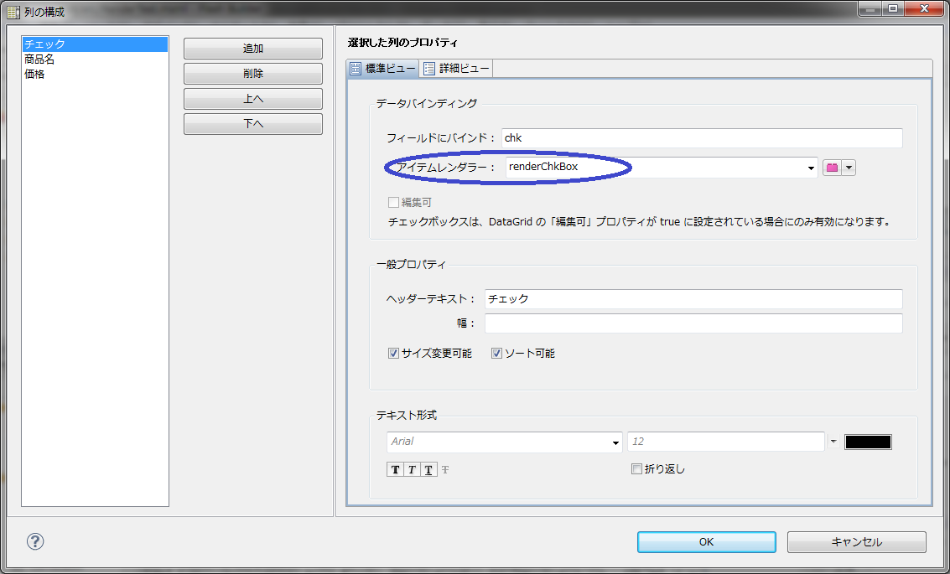The width and height of the screenshot is (950, 574).
Task: Open the アイテムレンダラー combo box dropdown
Action: click(x=811, y=168)
